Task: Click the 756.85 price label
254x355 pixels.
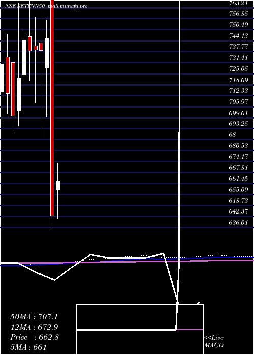Action: tap(238, 14)
